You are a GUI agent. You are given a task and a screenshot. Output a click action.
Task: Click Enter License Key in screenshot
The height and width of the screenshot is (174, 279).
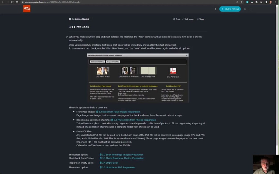97,62
